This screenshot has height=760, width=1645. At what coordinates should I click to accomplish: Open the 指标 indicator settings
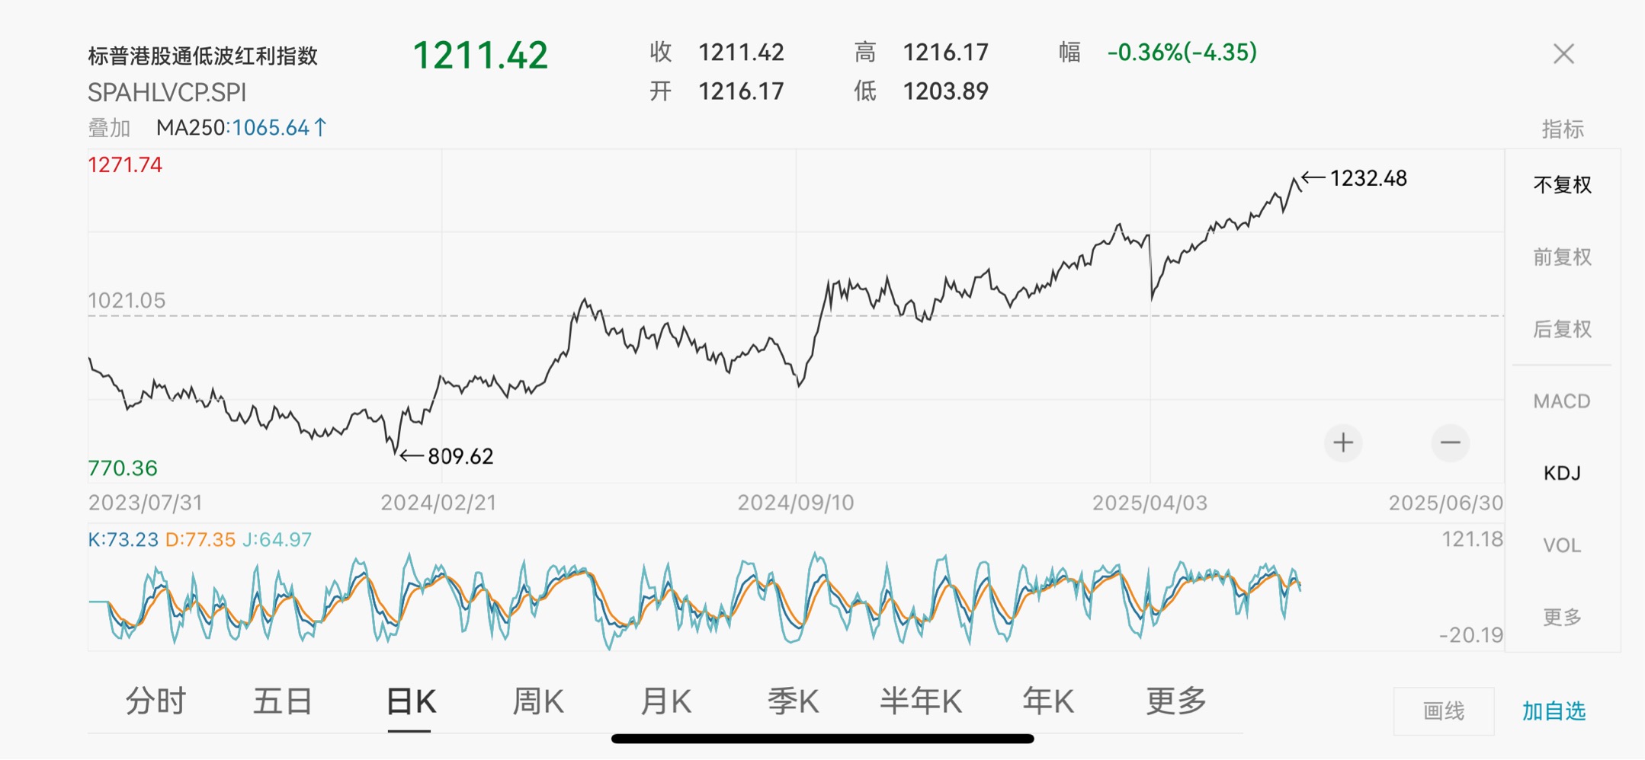click(1563, 129)
